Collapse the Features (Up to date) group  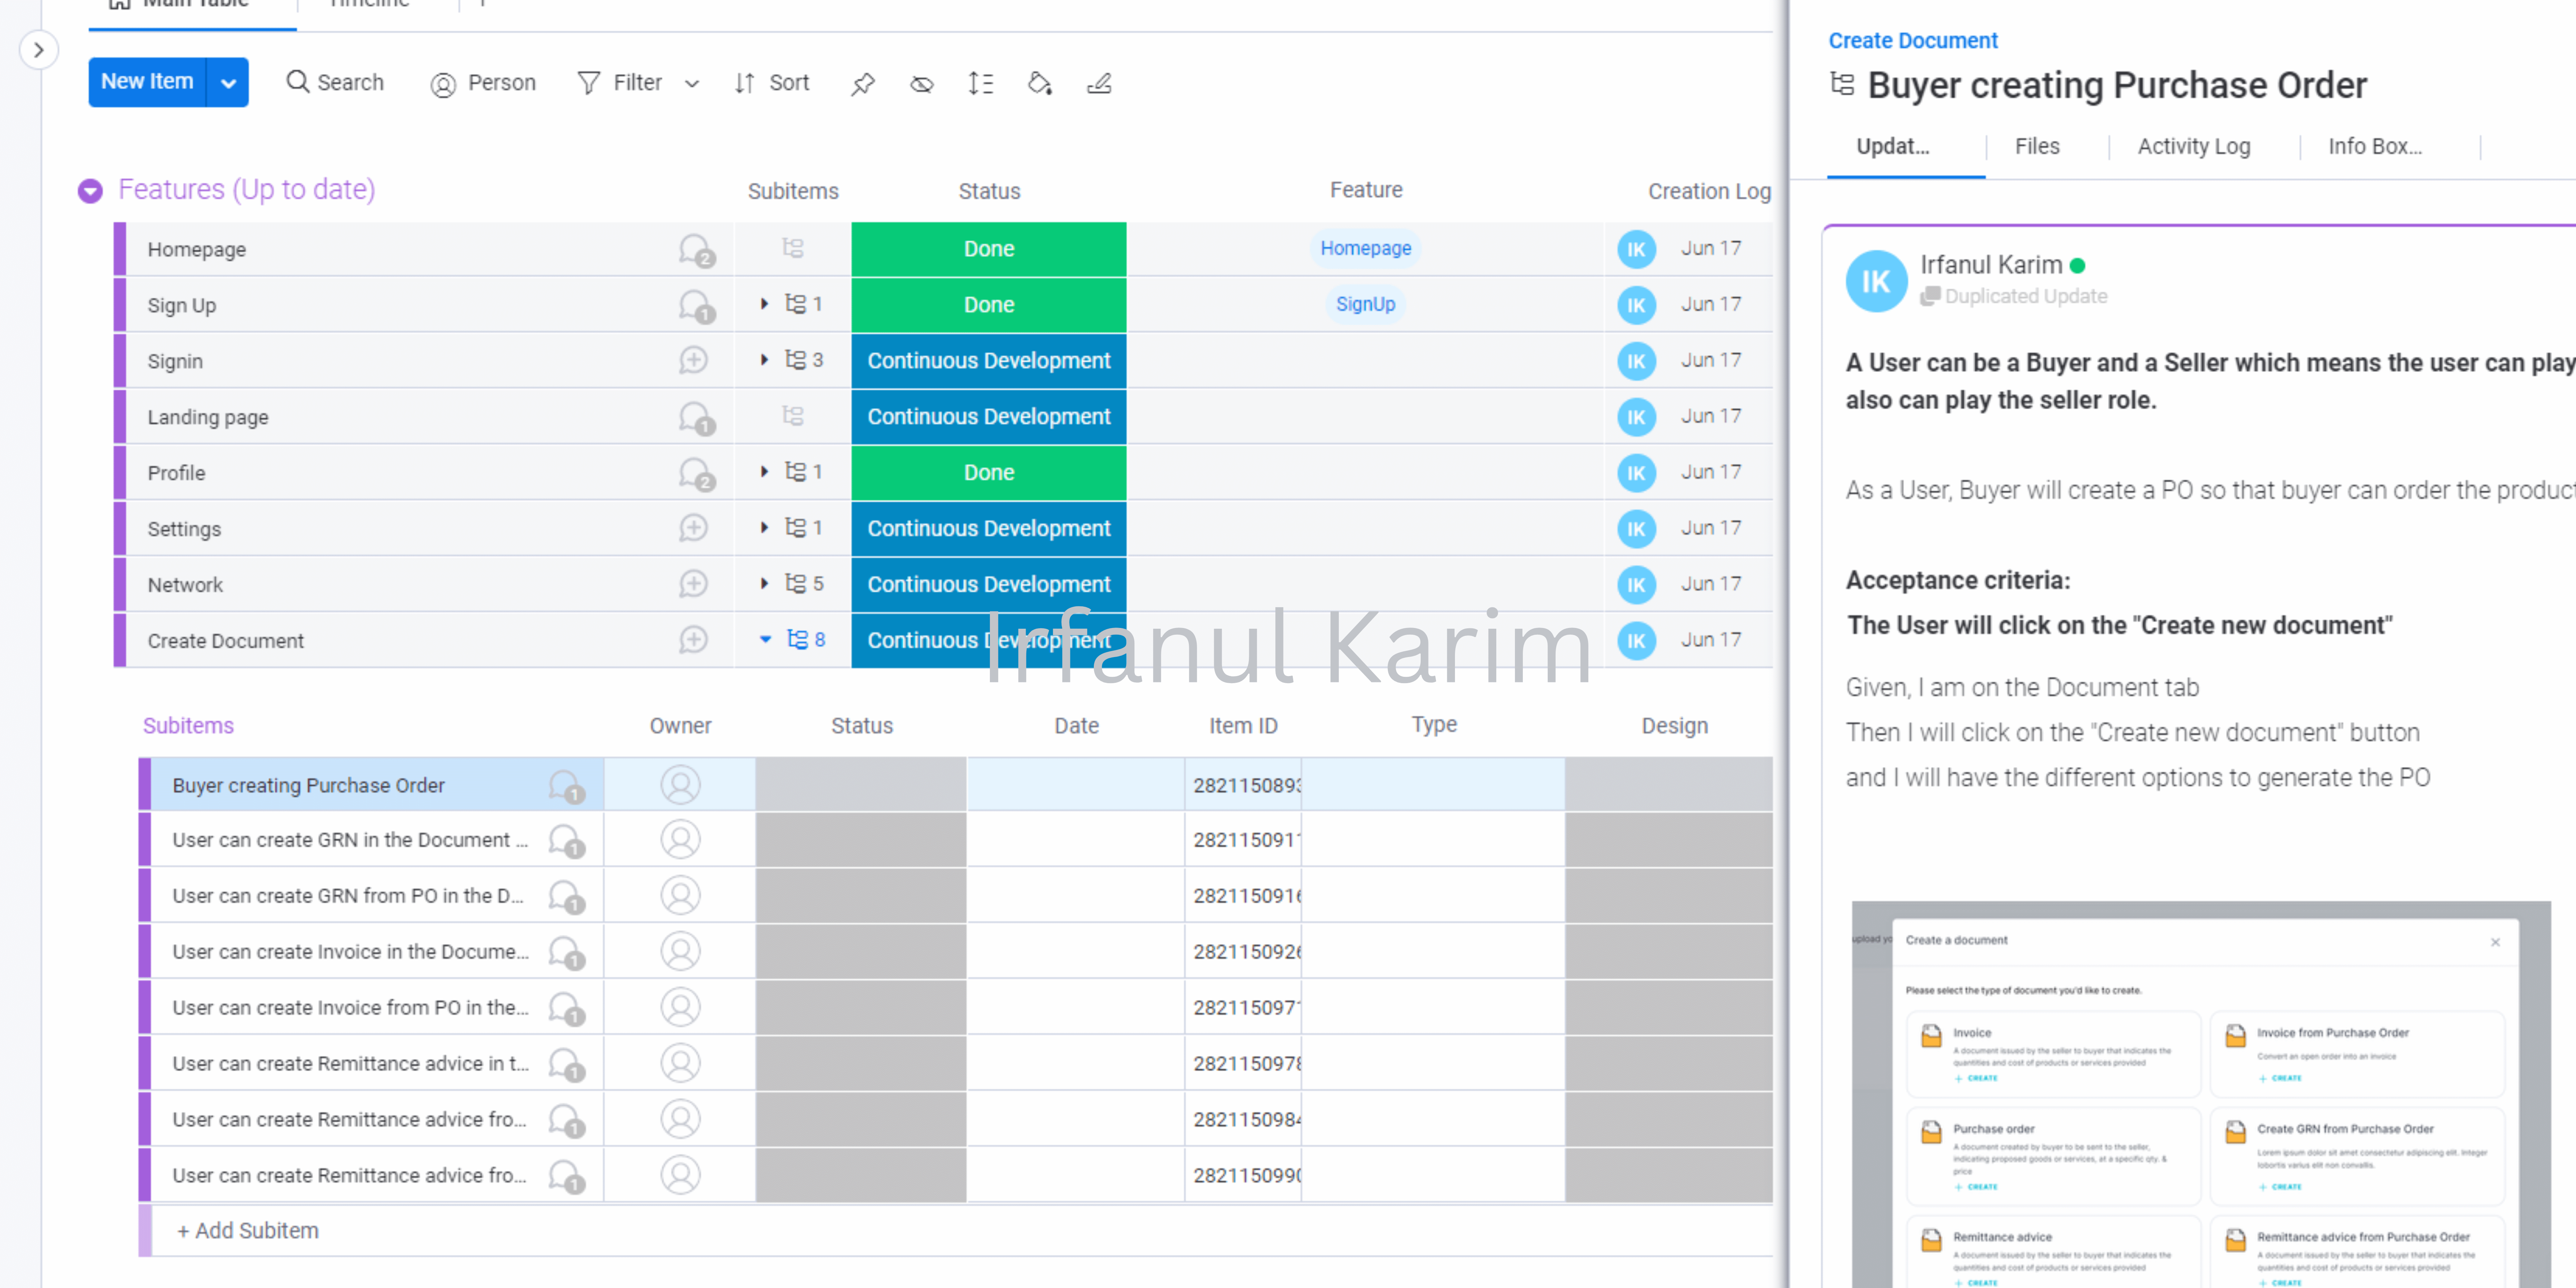coord(90,190)
